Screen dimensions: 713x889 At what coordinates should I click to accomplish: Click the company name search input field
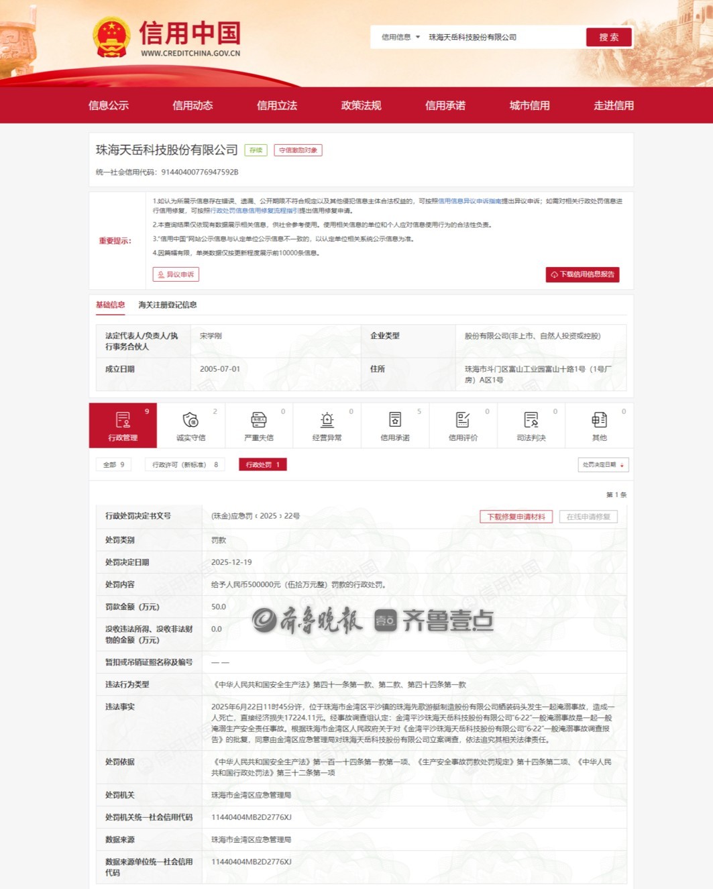pyautogui.click(x=503, y=38)
